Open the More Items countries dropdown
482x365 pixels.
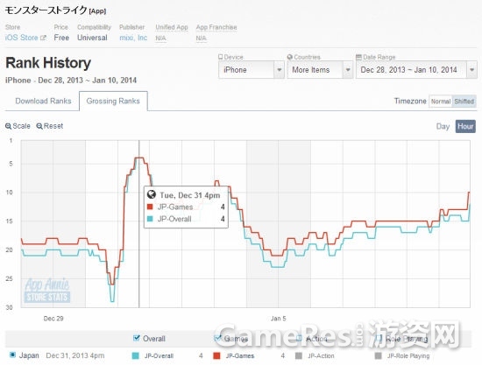pyautogui.click(x=320, y=70)
